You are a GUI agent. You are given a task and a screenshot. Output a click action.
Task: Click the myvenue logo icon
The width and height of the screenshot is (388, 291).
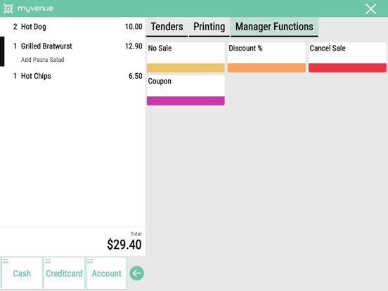[8, 8]
